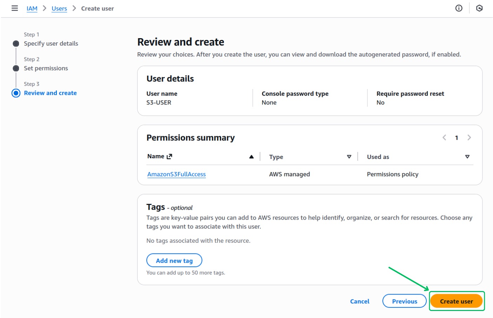Click the Name column header
The height and width of the screenshot is (318, 493).
(x=156, y=156)
